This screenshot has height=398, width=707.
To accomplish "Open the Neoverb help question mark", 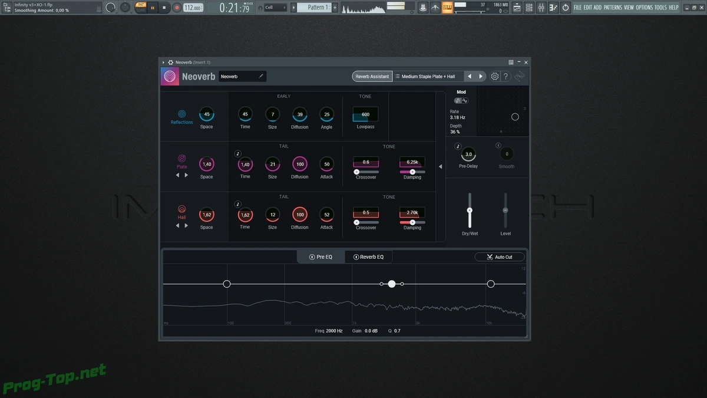I will (x=506, y=76).
